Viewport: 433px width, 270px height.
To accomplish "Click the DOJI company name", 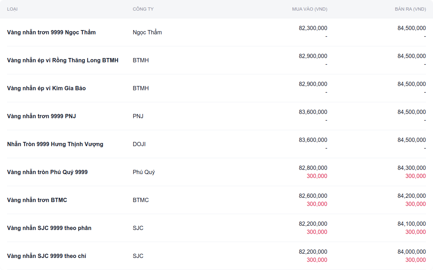I will point(139,144).
